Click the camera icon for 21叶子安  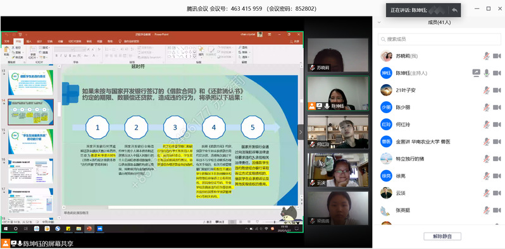coord(497,90)
